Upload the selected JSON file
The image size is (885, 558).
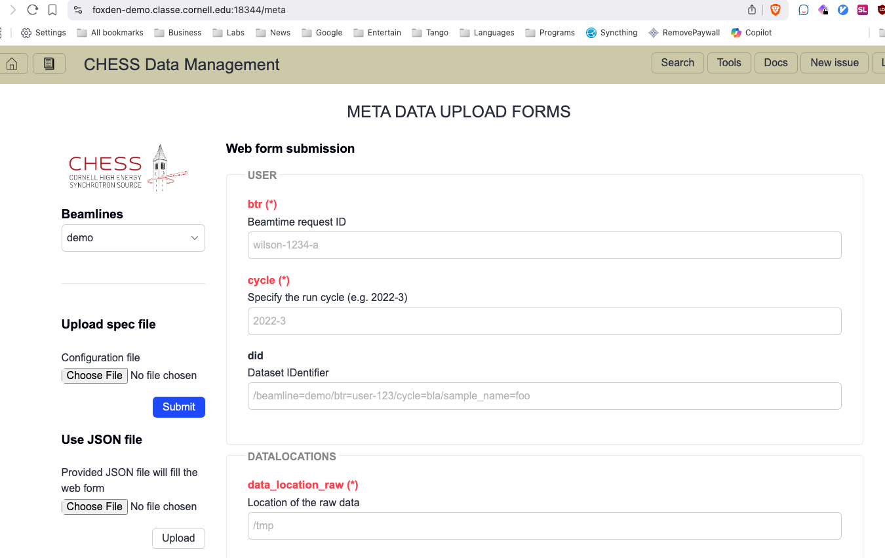pos(178,538)
